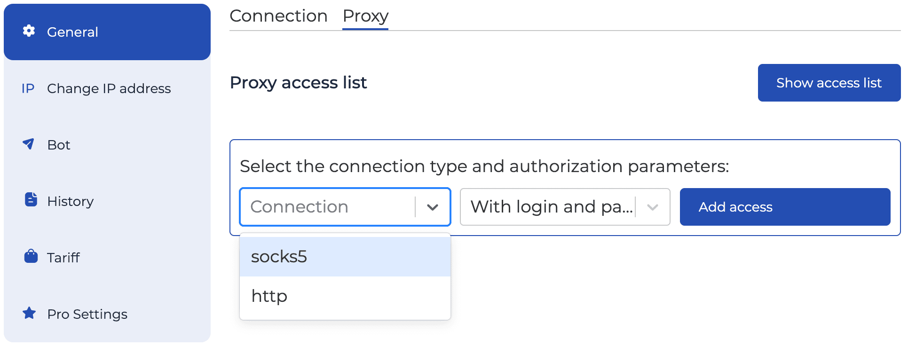
Task: Switch to the Connection tab
Action: point(278,16)
